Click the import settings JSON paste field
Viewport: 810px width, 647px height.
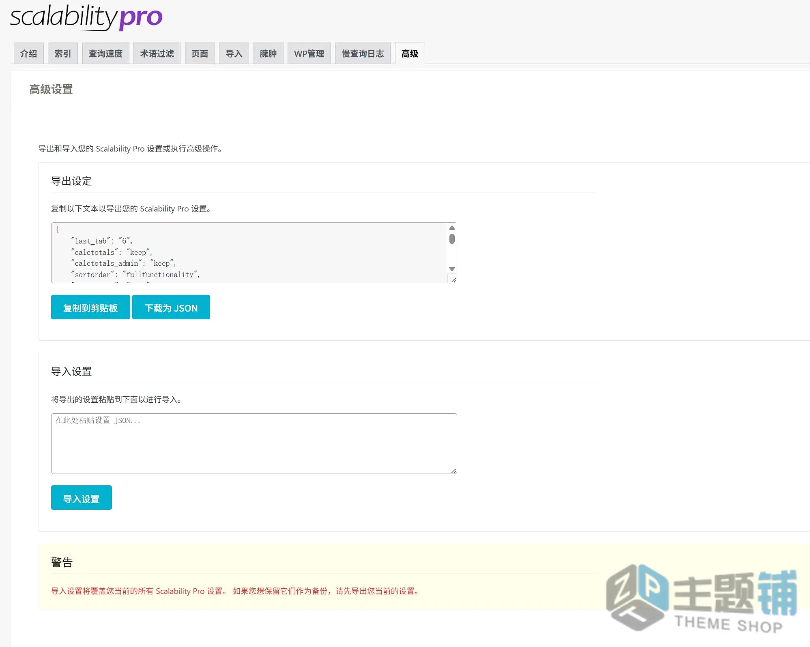[x=254, y=444]
